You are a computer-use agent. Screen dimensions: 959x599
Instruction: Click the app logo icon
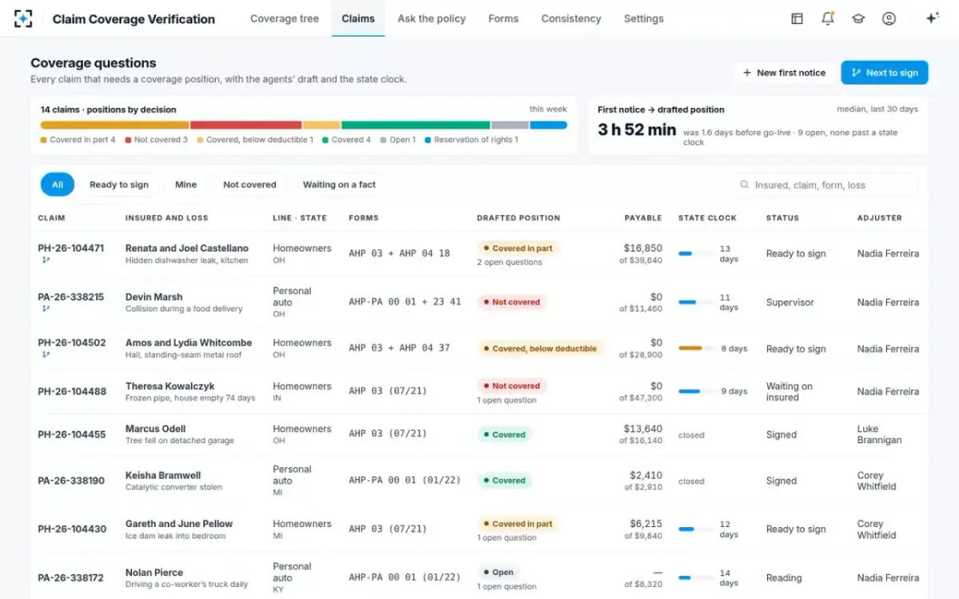click(23, 18)
